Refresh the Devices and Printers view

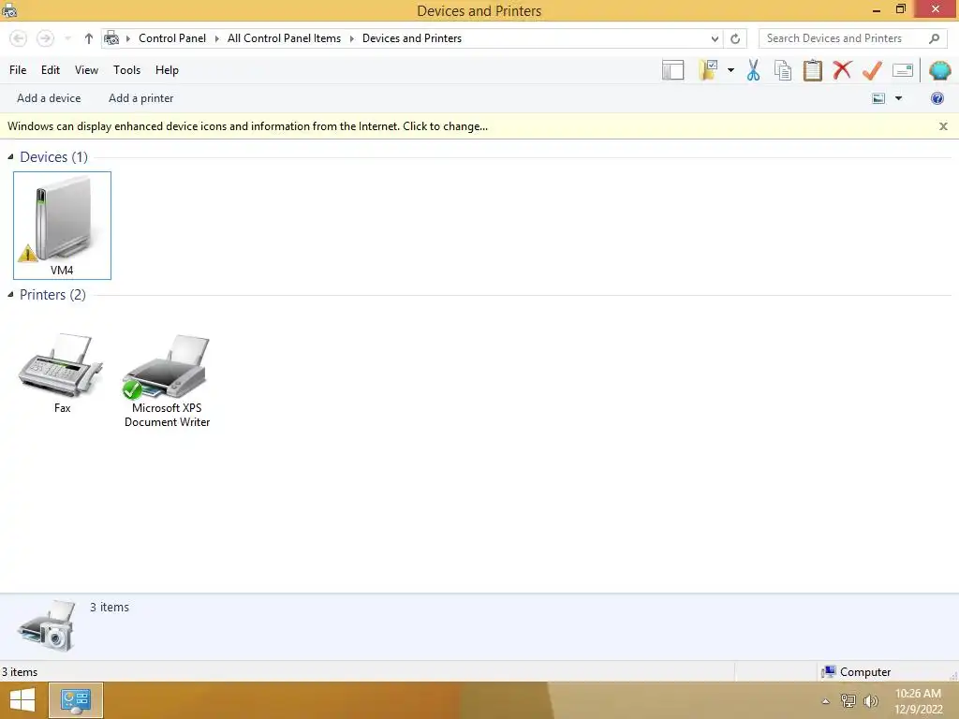[735, 38]
